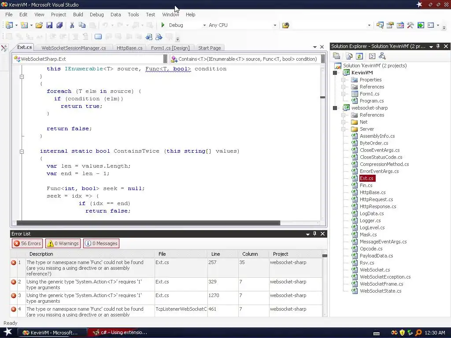Click the Start Page green arrow icon

pyautogui.click(x=421, y=25)
